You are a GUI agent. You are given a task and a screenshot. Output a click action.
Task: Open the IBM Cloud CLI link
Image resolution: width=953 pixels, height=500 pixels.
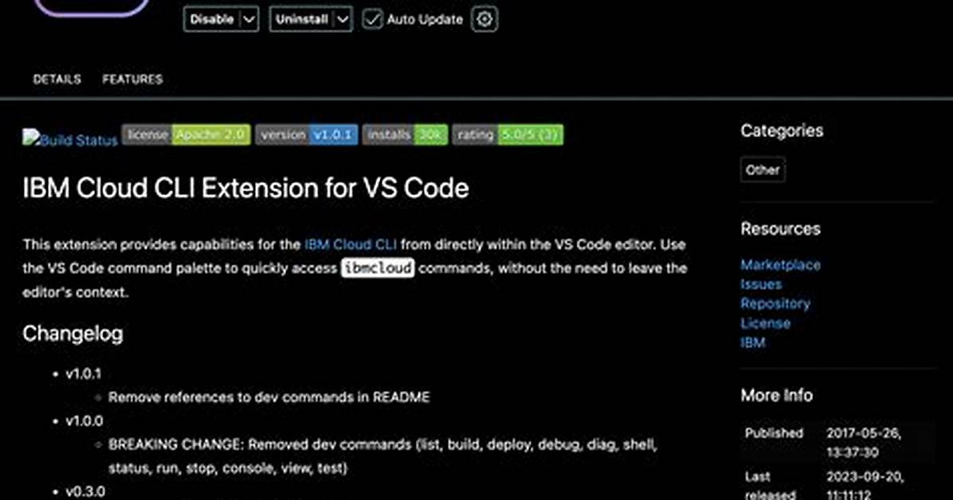(x=351, y=244)
